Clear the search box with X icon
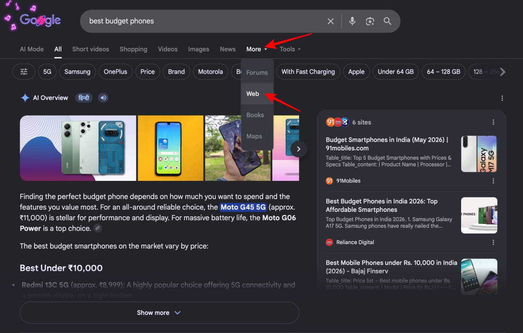Screen dimensions: 523x333 coord(331,21)
